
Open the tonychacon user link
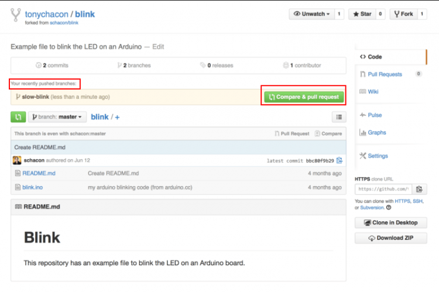click(46, 14)
